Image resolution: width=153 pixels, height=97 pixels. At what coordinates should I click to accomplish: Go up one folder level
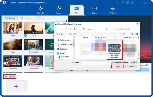click(67, 29)
